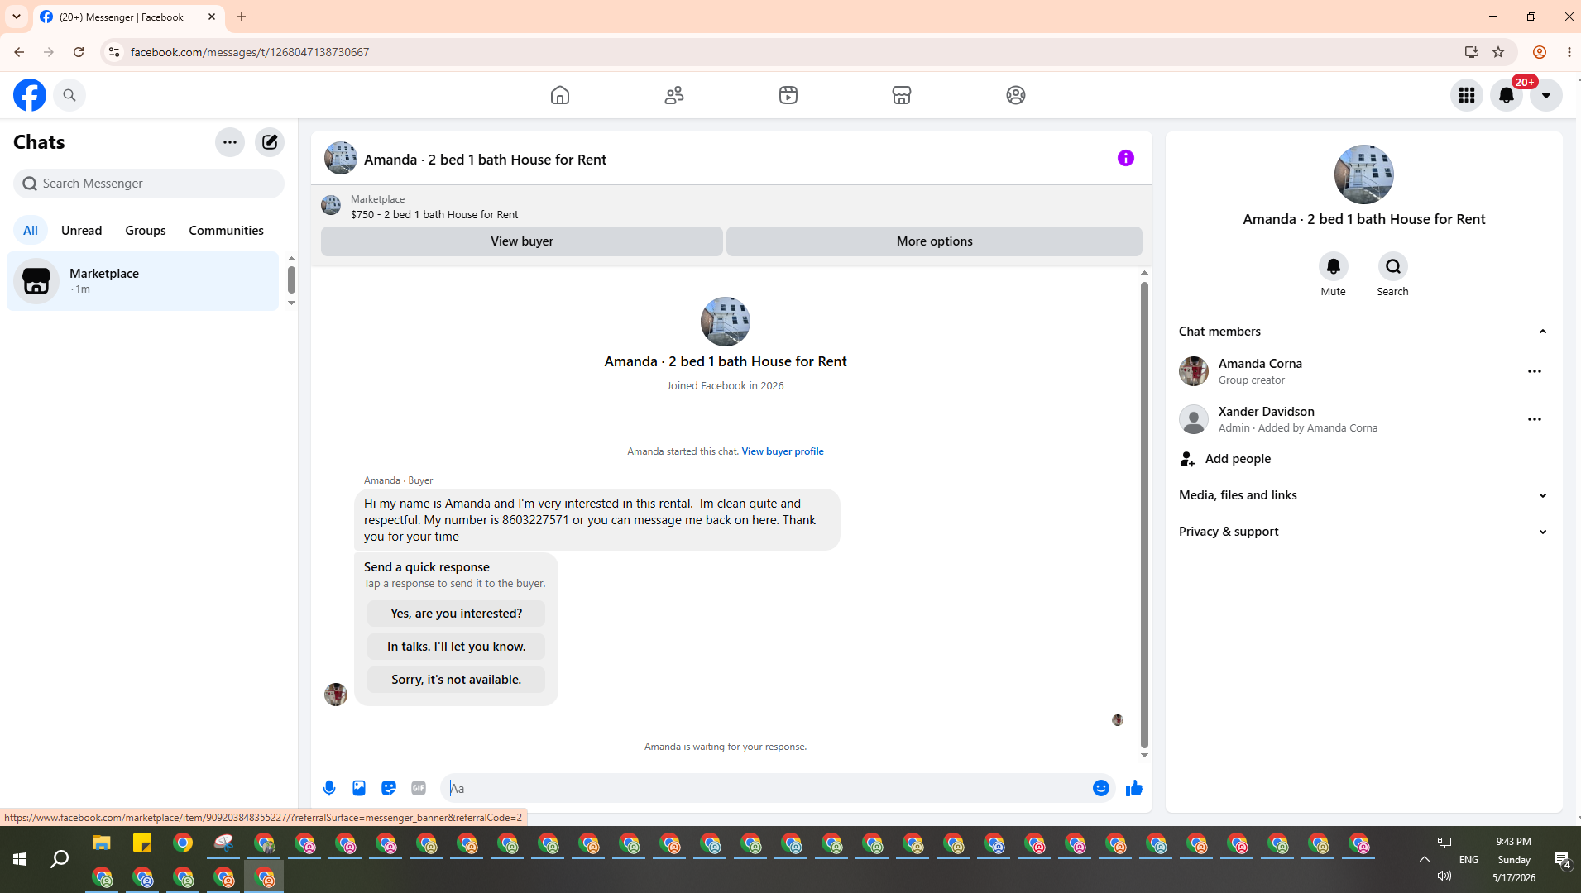Open the Reels video icon
The image size is (1581, 893).
click(x=788, y=95)
